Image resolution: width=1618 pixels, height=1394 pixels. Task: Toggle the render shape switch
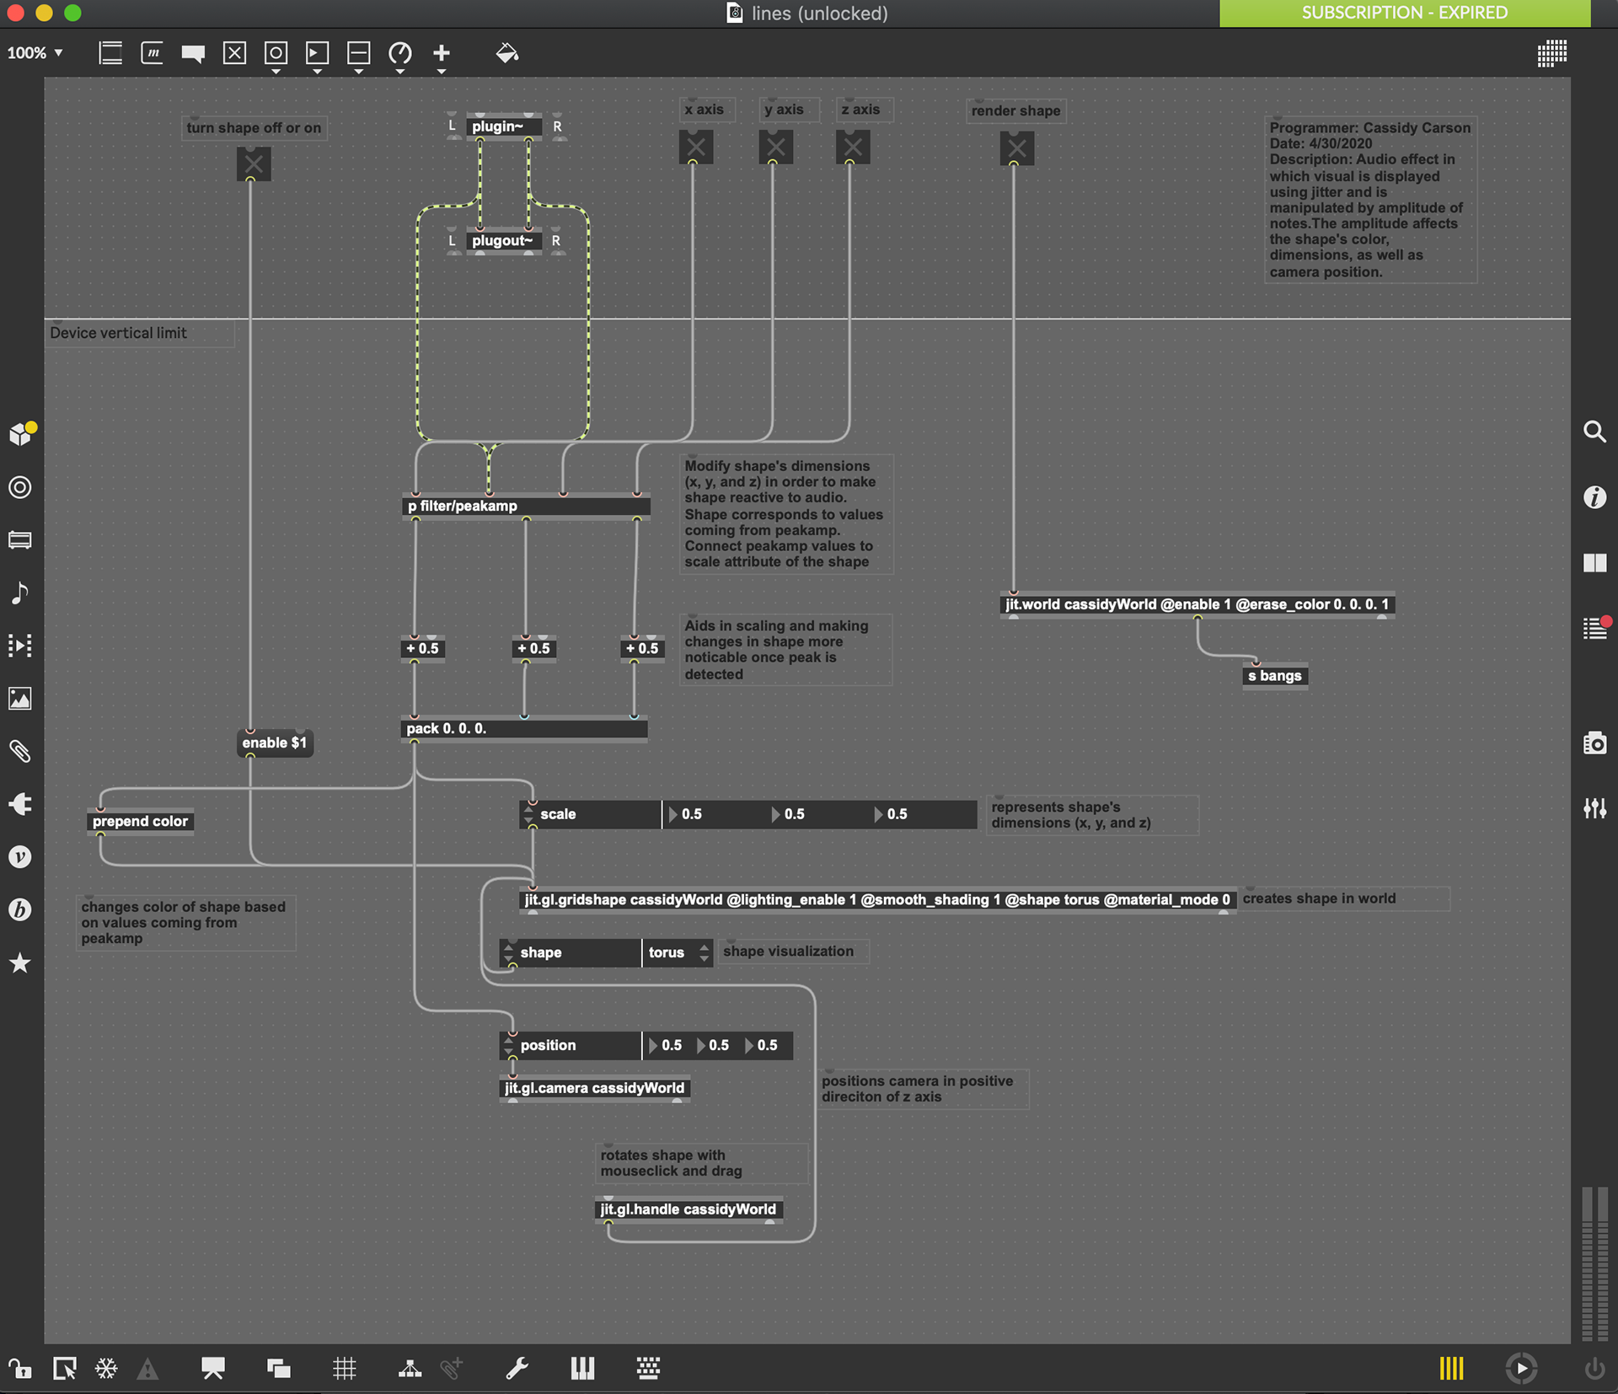coord(1017,148)
